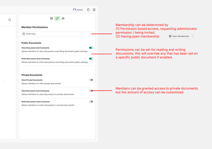Open the design tools tab icon
Image resolution: width=212 pixels, height=149 pixels.
(x=52, y=18)
